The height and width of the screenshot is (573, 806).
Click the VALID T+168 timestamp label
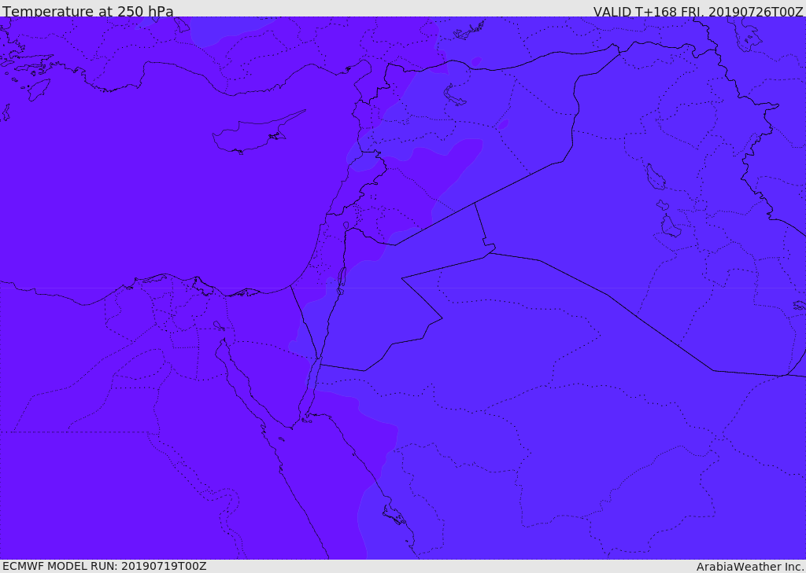click(698, 11)
